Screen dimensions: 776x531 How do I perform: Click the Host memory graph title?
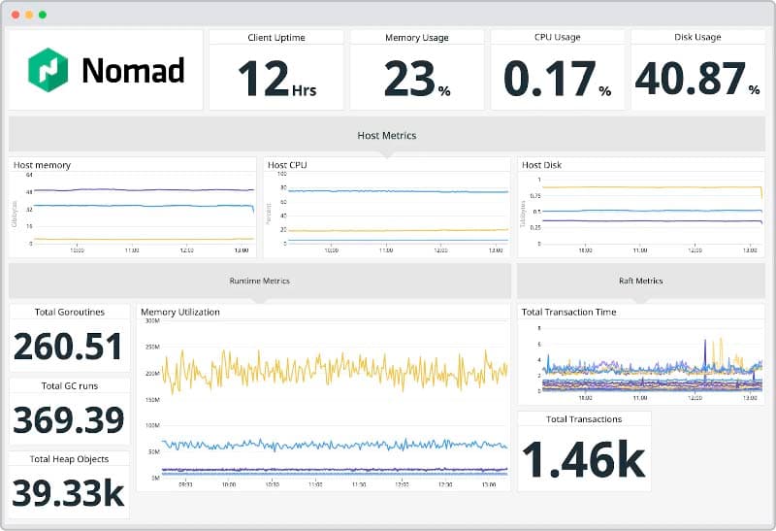(x=42, y=165)
